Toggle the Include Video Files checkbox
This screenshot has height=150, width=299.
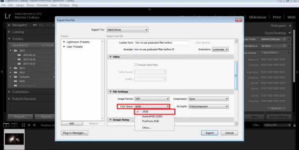(x=136, y=65)
